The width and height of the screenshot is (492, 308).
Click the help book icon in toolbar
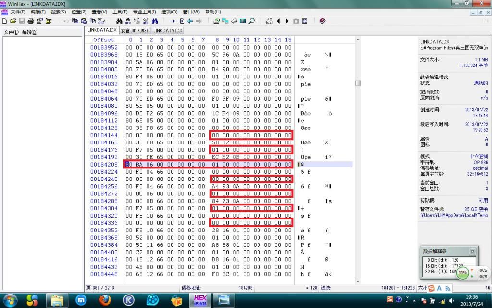click(x=322, y=21)
